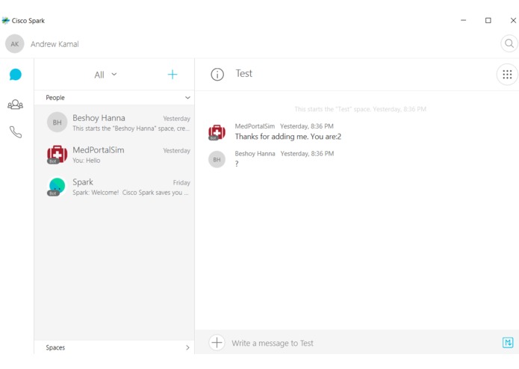Close the Cisco Spark window

(x=513, y=20)
